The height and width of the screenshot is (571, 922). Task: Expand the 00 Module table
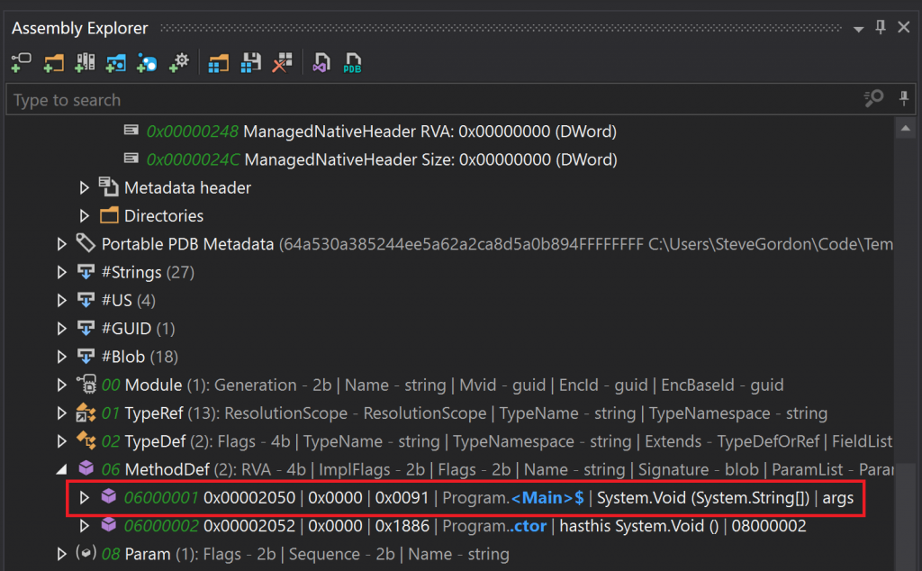pos(62,385)
